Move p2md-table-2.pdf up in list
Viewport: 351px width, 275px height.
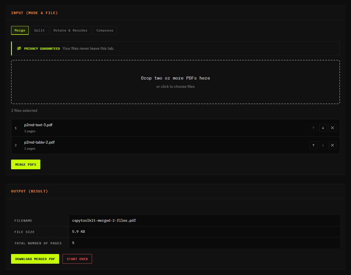[313, 145]
